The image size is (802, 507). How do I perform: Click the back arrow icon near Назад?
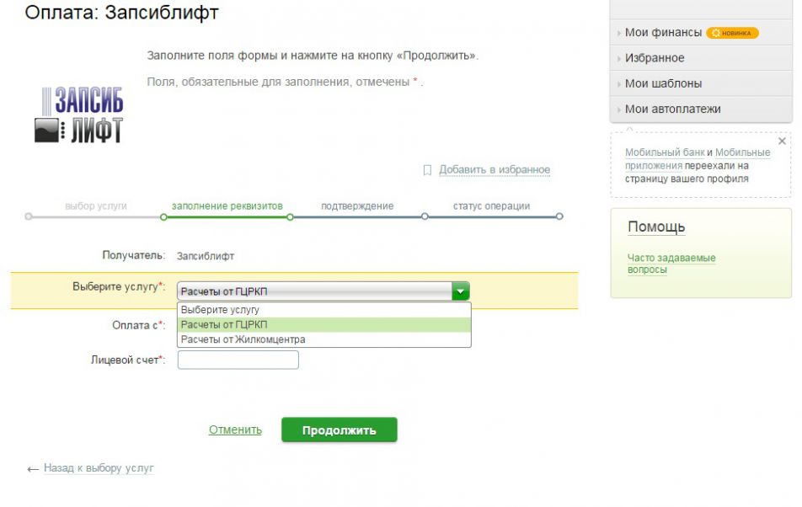click(33, 469)
